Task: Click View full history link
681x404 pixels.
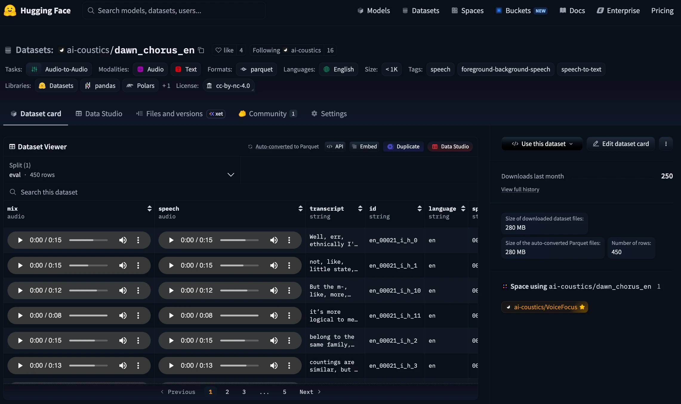Action: coord(520,189)
